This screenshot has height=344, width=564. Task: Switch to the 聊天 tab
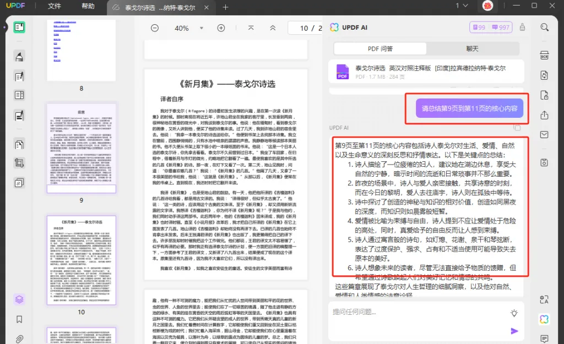(472, 48)
